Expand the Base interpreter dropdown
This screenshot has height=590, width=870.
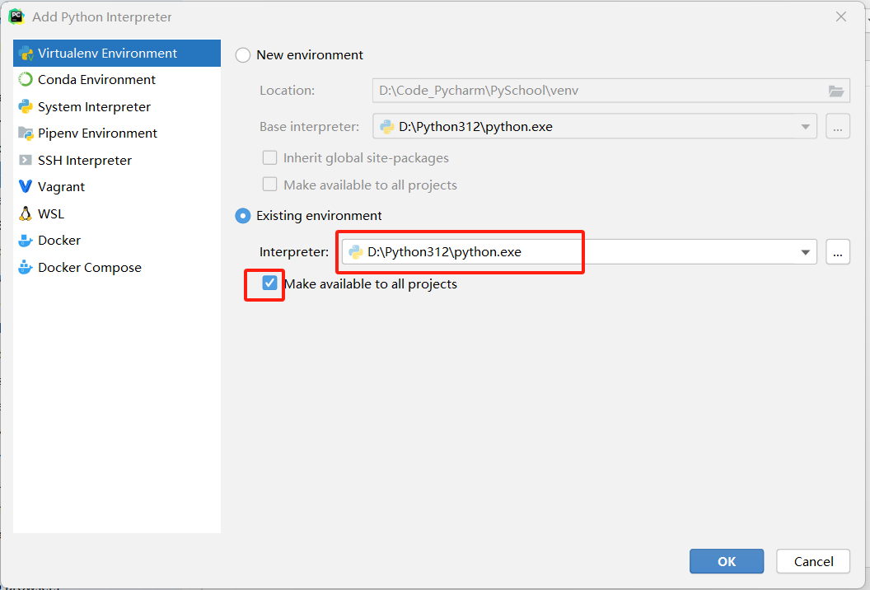[x=805, y=127]
